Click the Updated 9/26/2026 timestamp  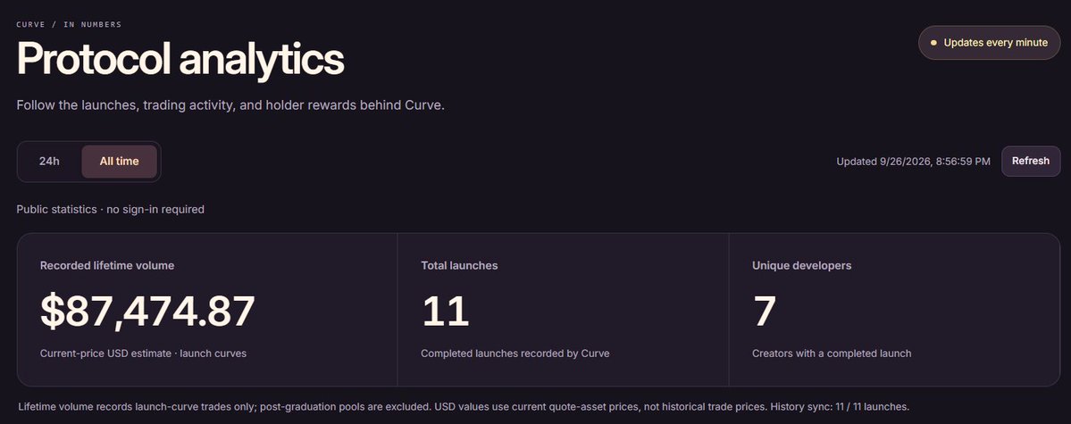[x=913, y=162]
